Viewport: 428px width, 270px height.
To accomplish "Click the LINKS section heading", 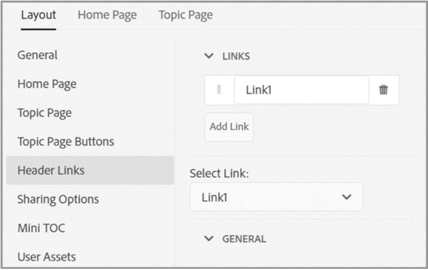I will pos(236,56).
